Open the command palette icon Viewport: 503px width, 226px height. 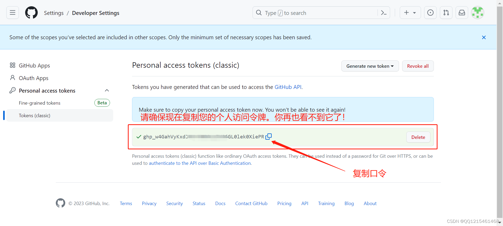(x=384, y=13)
